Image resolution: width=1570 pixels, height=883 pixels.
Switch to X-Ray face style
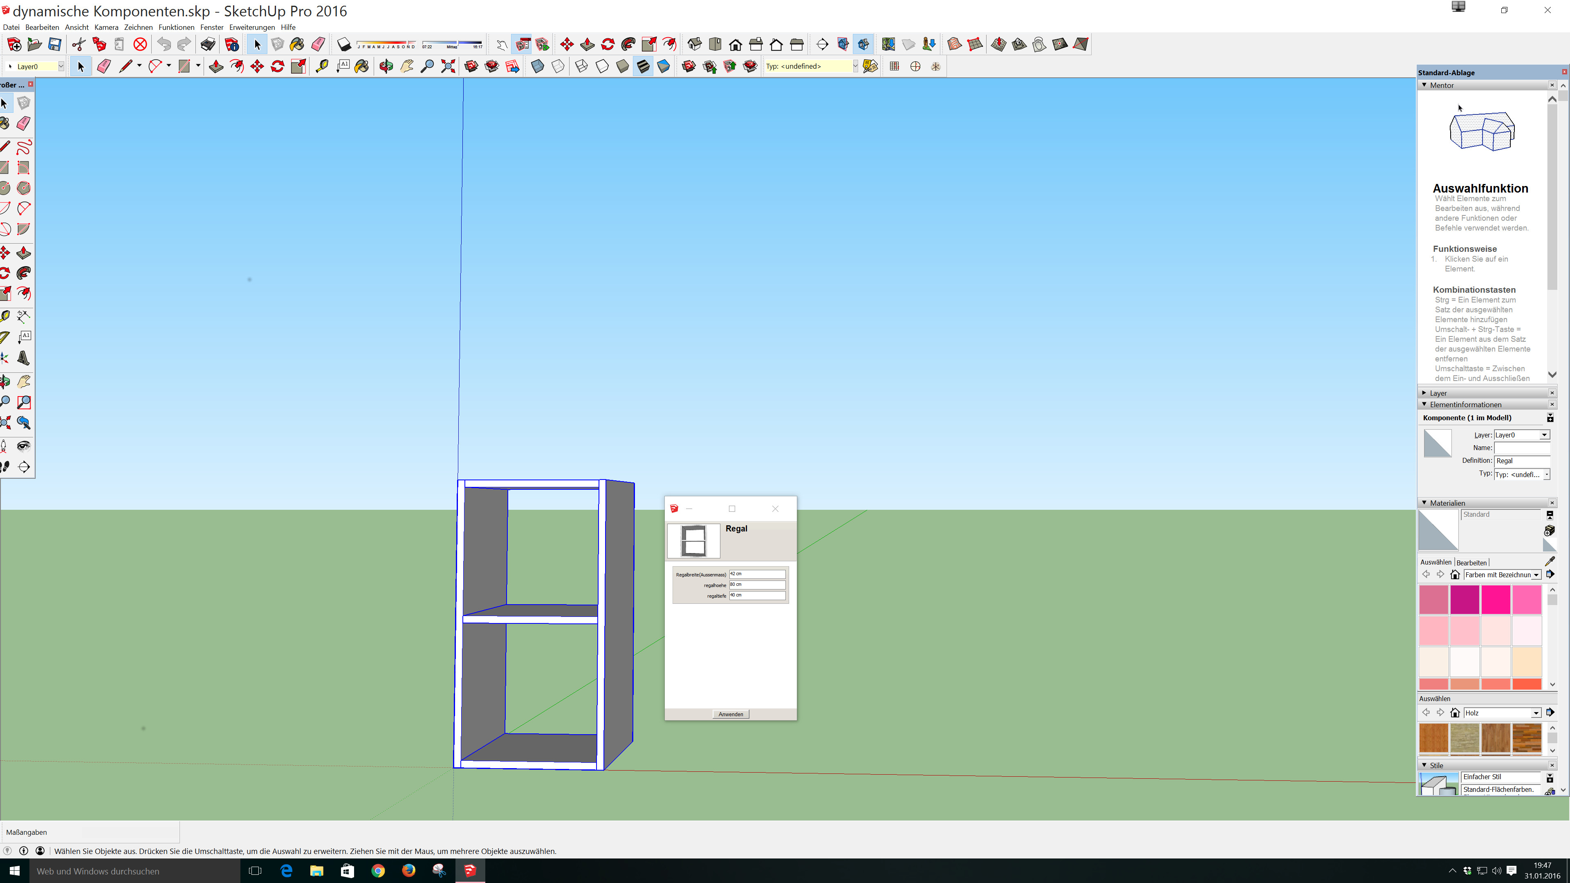(537, 66)
